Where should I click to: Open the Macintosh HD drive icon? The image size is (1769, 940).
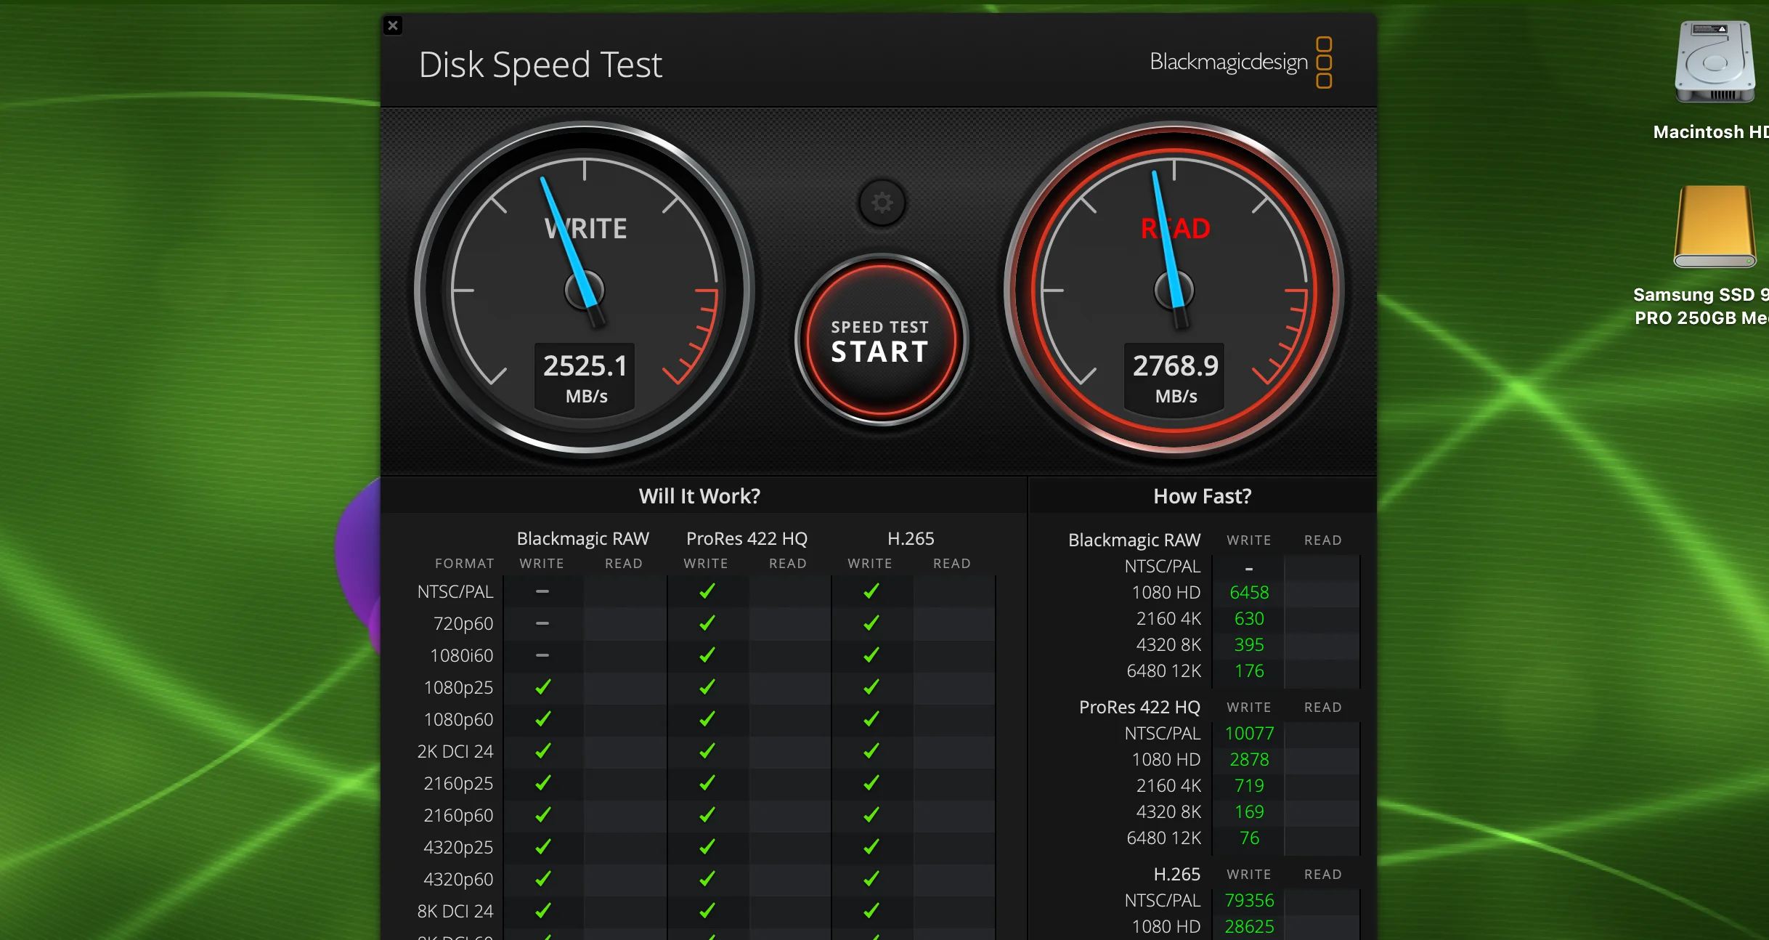1715,63
